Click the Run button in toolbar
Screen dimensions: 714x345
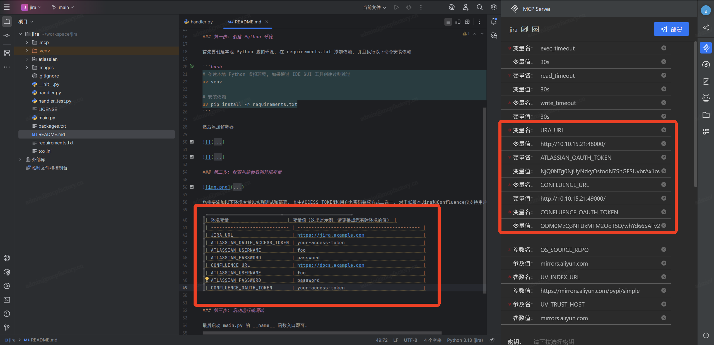click(x=396, y=8)
